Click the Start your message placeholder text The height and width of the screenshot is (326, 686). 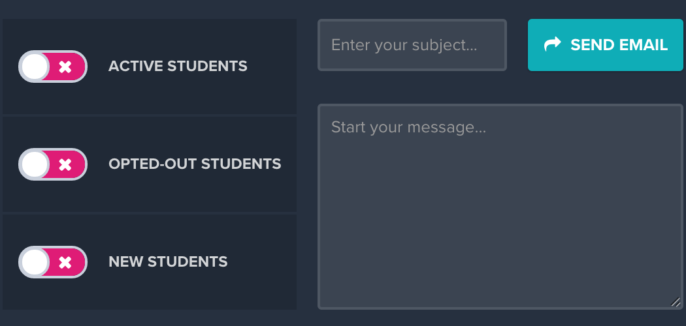pos(408,127)
